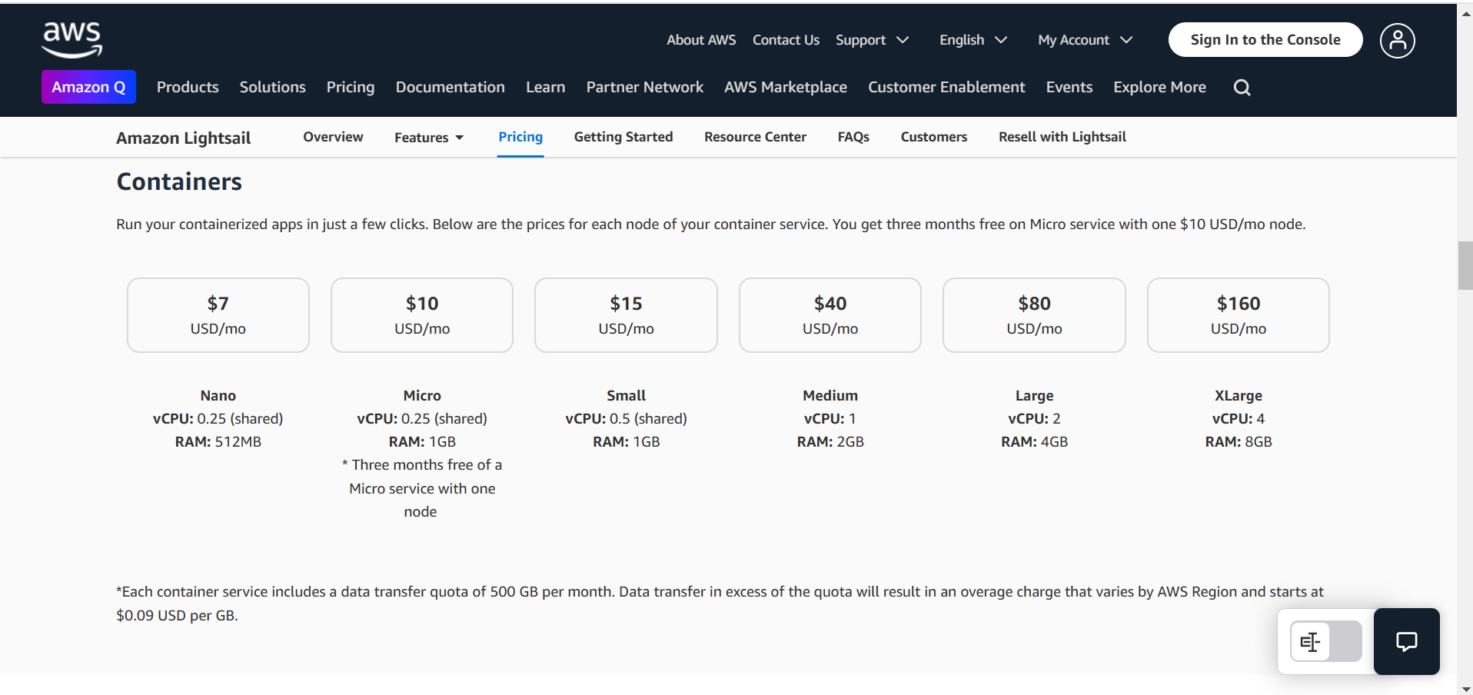Open the Explore More menu
Screen dimensions: 1473x695
tap(1159, 87)
